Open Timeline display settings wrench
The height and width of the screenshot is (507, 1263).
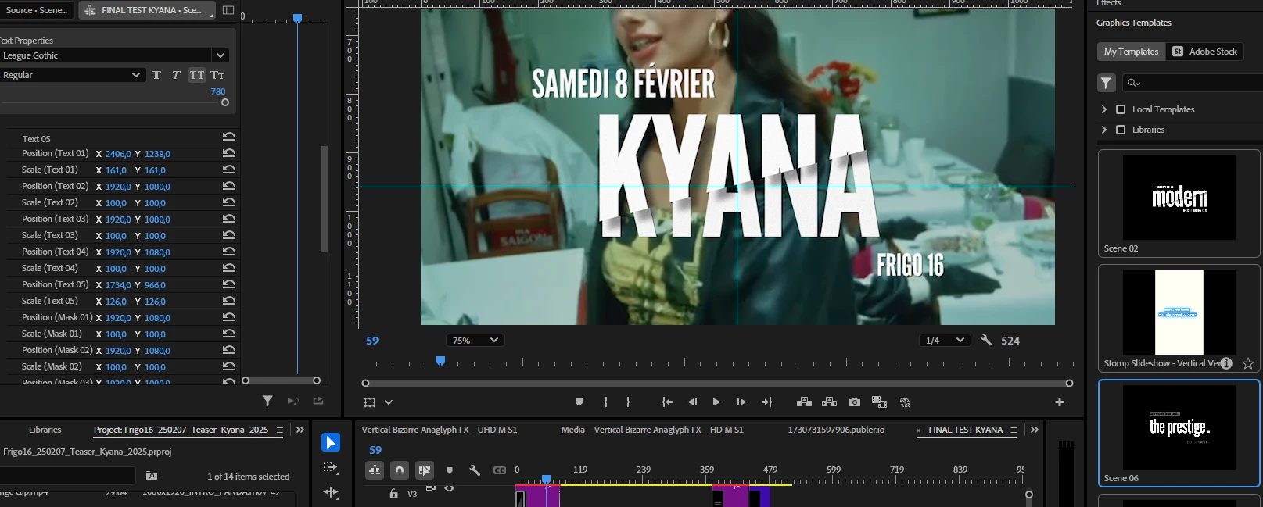pos(475,470)
